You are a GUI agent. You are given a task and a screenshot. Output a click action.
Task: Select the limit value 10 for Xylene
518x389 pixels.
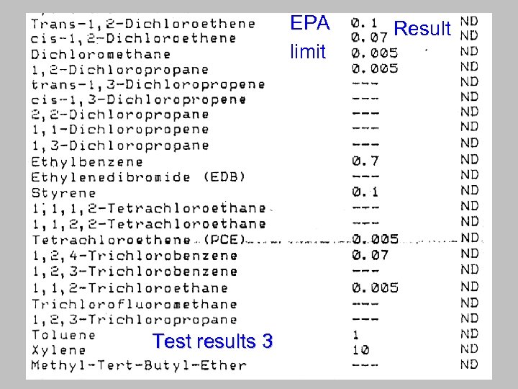click(360, 350)
